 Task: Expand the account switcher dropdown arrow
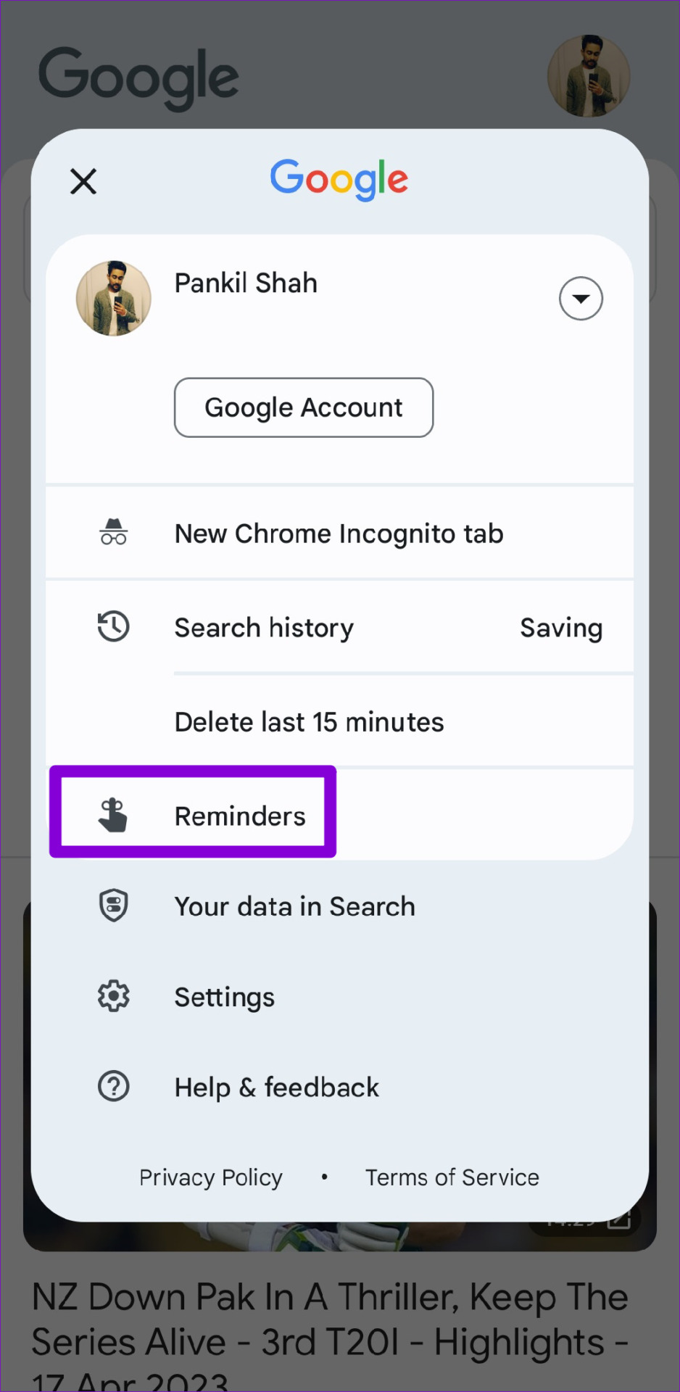pos(581,298)
